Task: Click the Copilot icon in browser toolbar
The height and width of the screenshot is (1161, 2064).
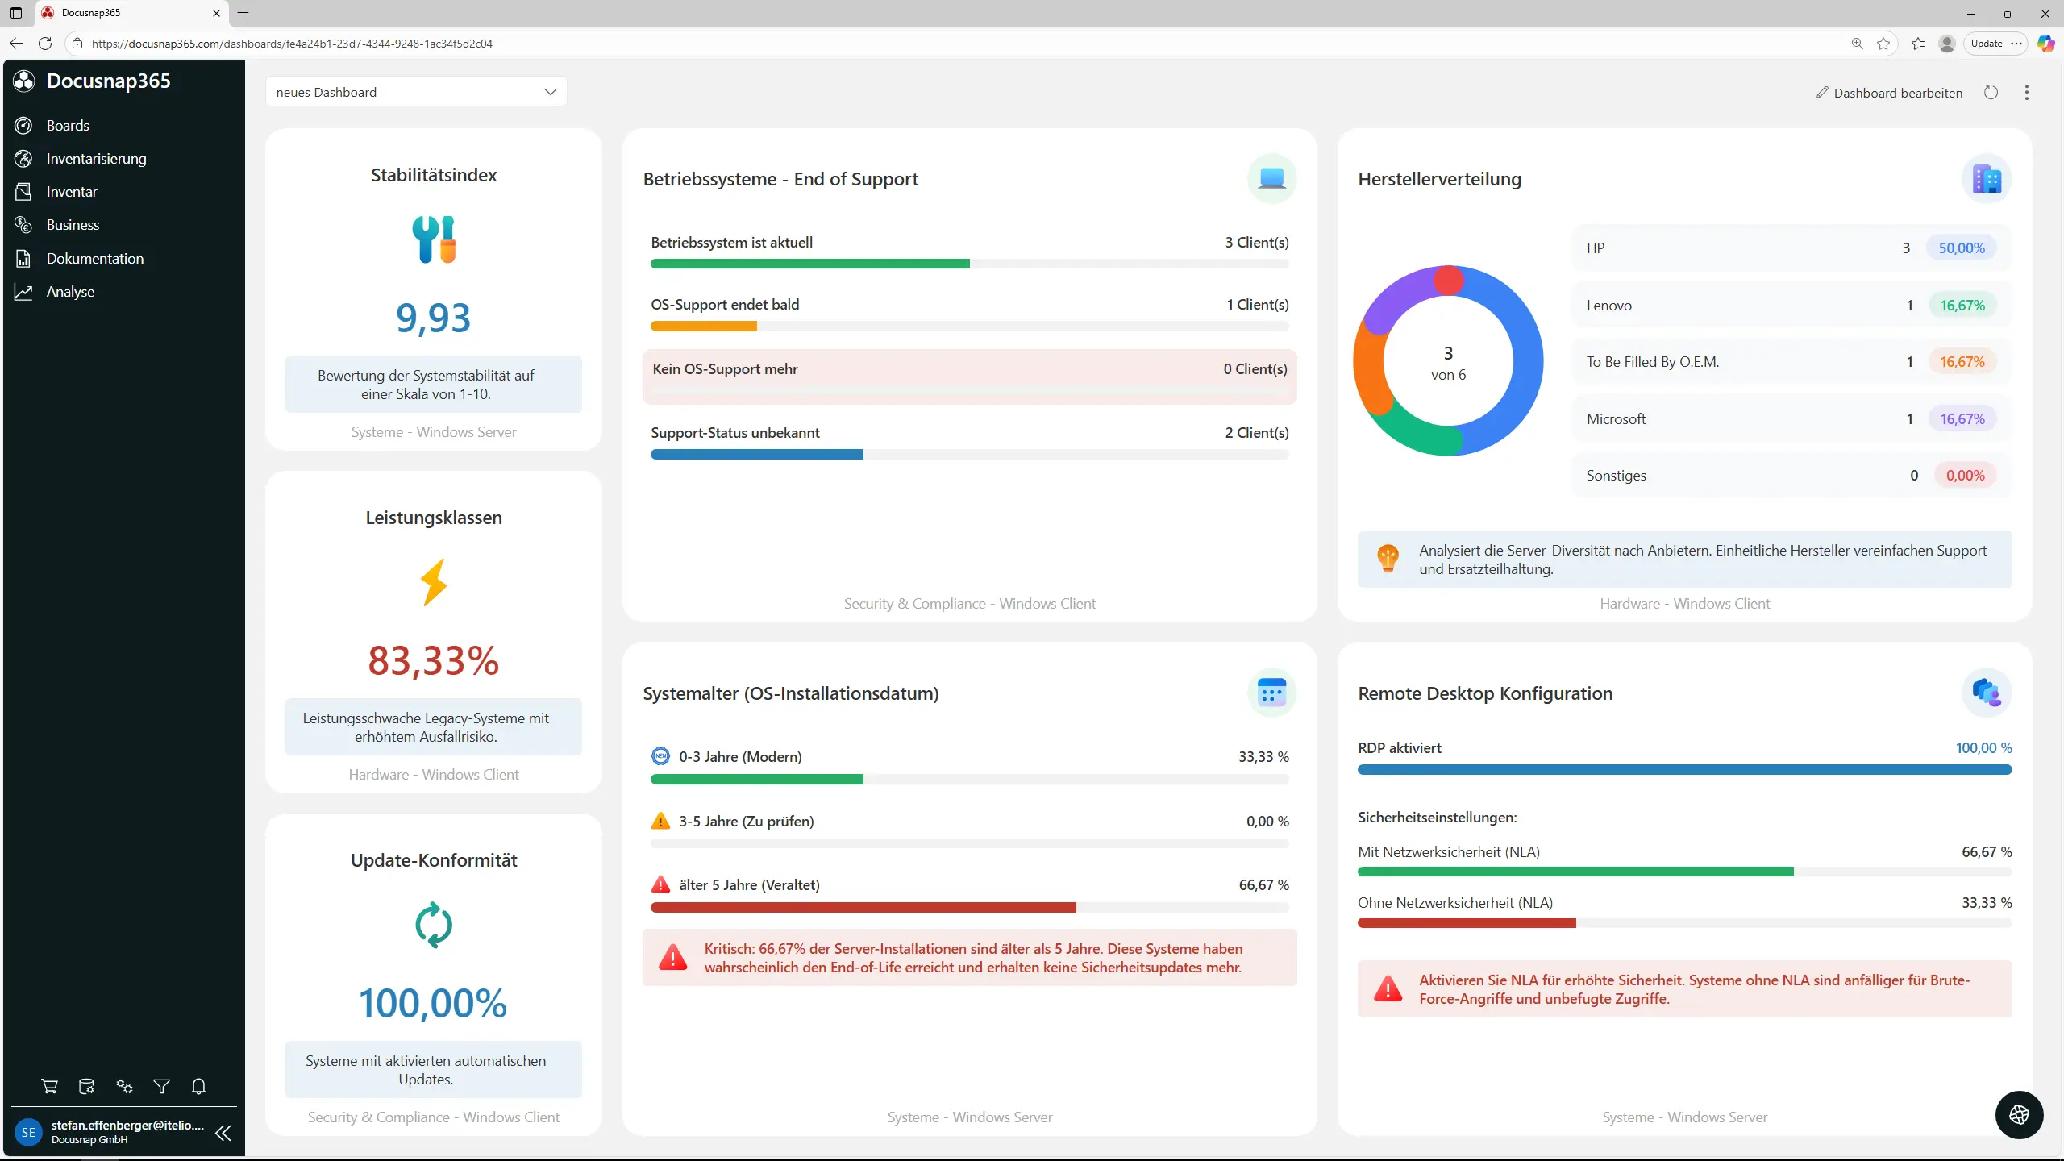Action: point(2045,44)
